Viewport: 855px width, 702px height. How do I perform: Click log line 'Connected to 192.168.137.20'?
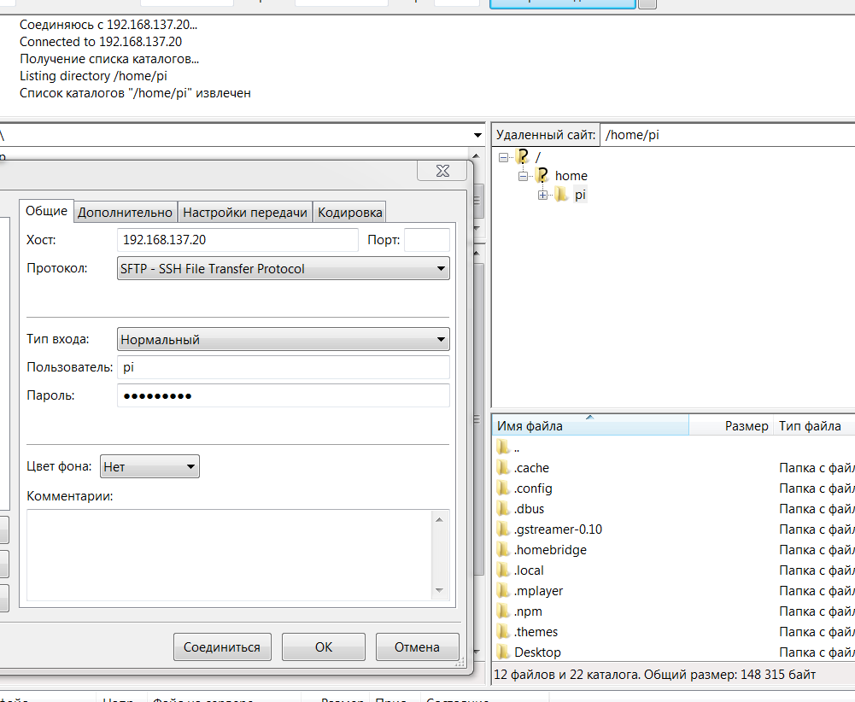coord(101,42)
